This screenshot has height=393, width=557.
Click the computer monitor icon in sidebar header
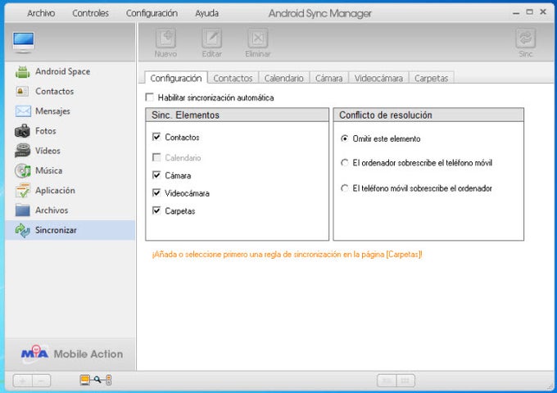pos(24,43)
